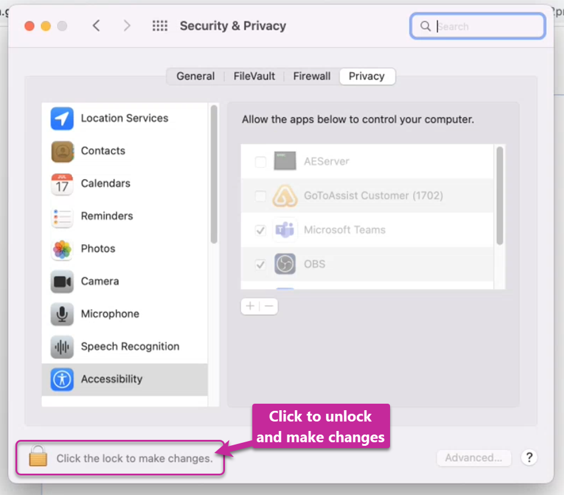
Task: Choose the Photos flower icon
Action: tap(62, 249)
